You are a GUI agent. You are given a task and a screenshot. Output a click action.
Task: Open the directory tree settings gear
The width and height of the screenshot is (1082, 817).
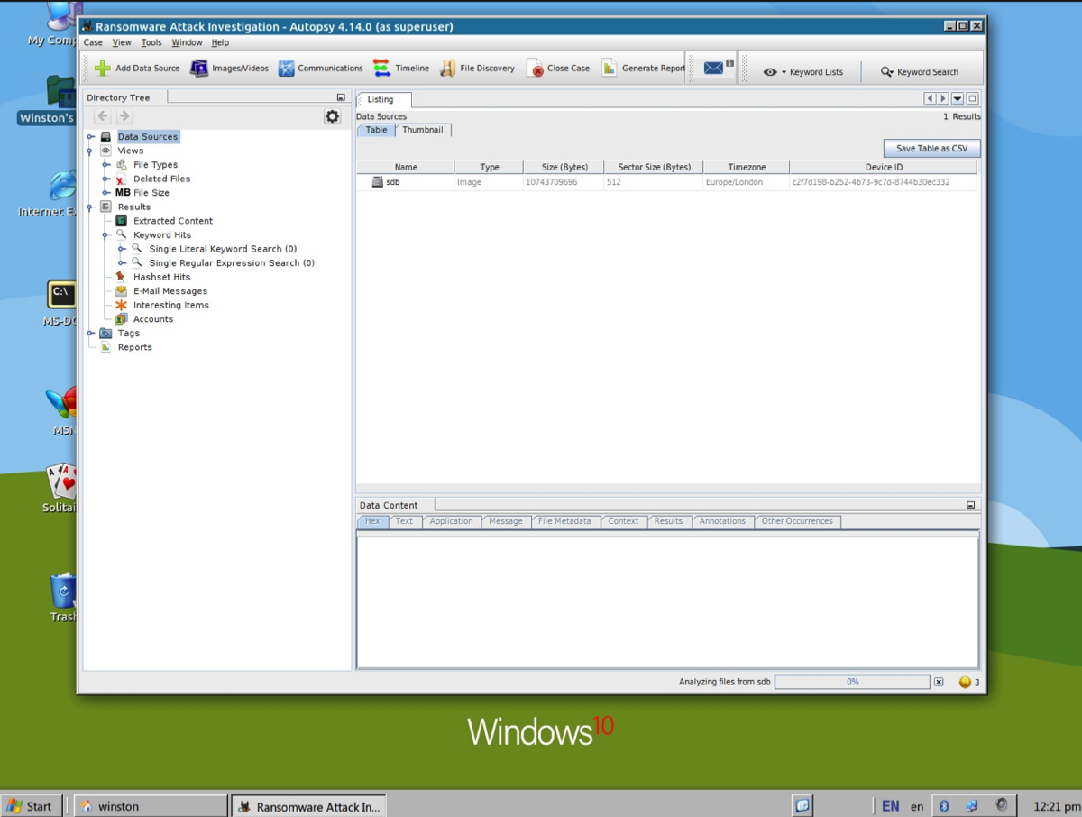click(333, 116)
